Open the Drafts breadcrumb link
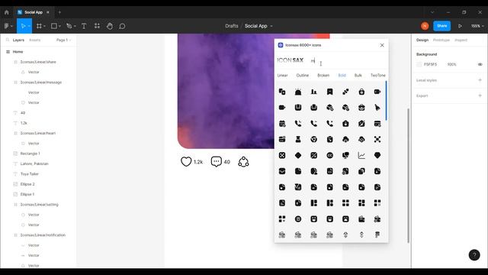This screenshot has width=488, height=275. click(232, 26)
